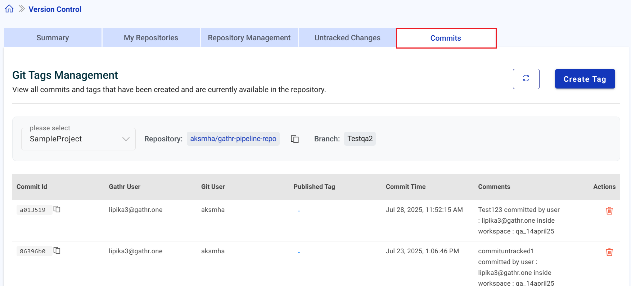Delete the Jul 28 commit row
Image resolution: width=631 pixels, height=286 pixels.
(609, 211)
